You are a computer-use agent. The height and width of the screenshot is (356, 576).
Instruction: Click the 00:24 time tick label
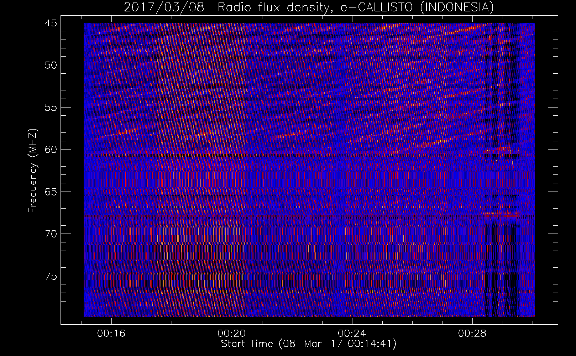coord(352,334)
